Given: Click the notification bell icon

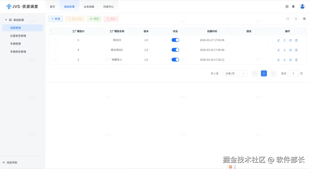Looking at the screenshot, I should [x=293, y=6].
